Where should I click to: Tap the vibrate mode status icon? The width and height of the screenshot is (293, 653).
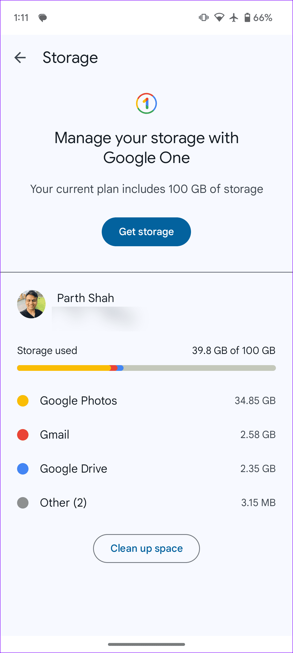click(203, 18)
